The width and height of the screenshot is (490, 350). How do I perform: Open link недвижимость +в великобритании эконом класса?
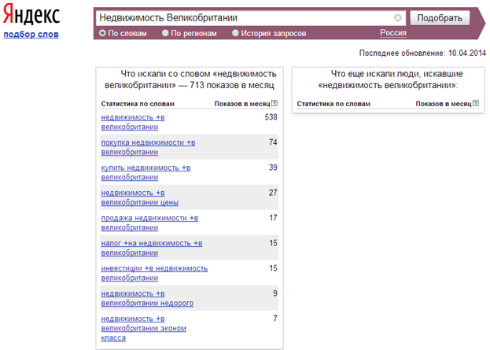(144, 328)
